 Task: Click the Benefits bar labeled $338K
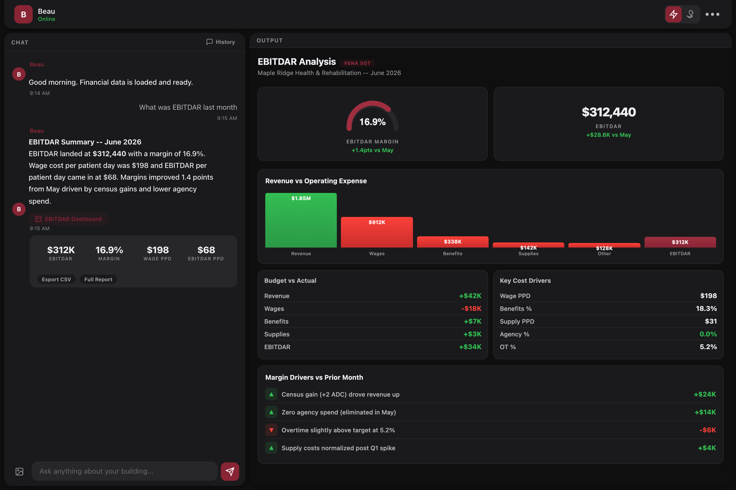tap(453, 242)
